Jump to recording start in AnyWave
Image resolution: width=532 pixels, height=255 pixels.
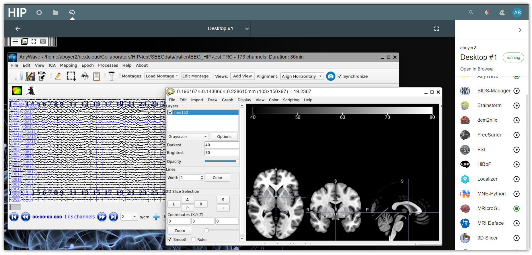[x=14, y=217]
